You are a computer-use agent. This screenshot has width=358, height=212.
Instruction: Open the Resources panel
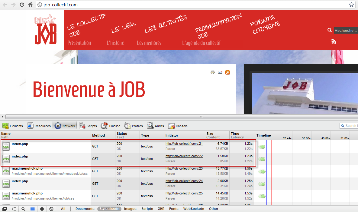(39, 126)
